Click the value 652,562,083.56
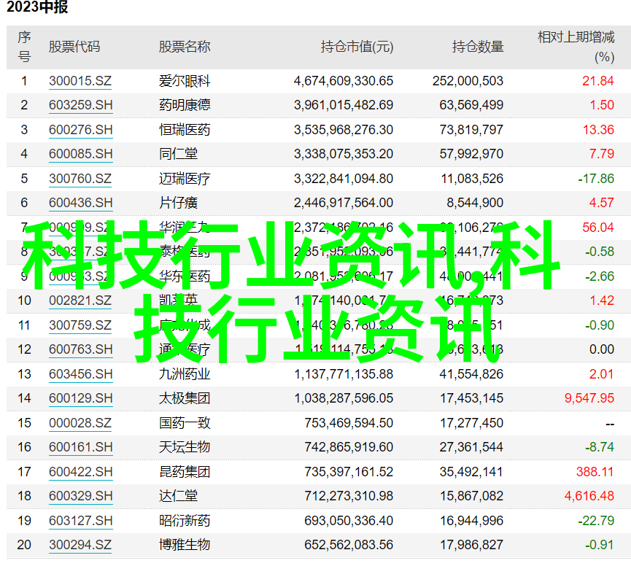This screenshot has height=566, width=631. (349, 545)
